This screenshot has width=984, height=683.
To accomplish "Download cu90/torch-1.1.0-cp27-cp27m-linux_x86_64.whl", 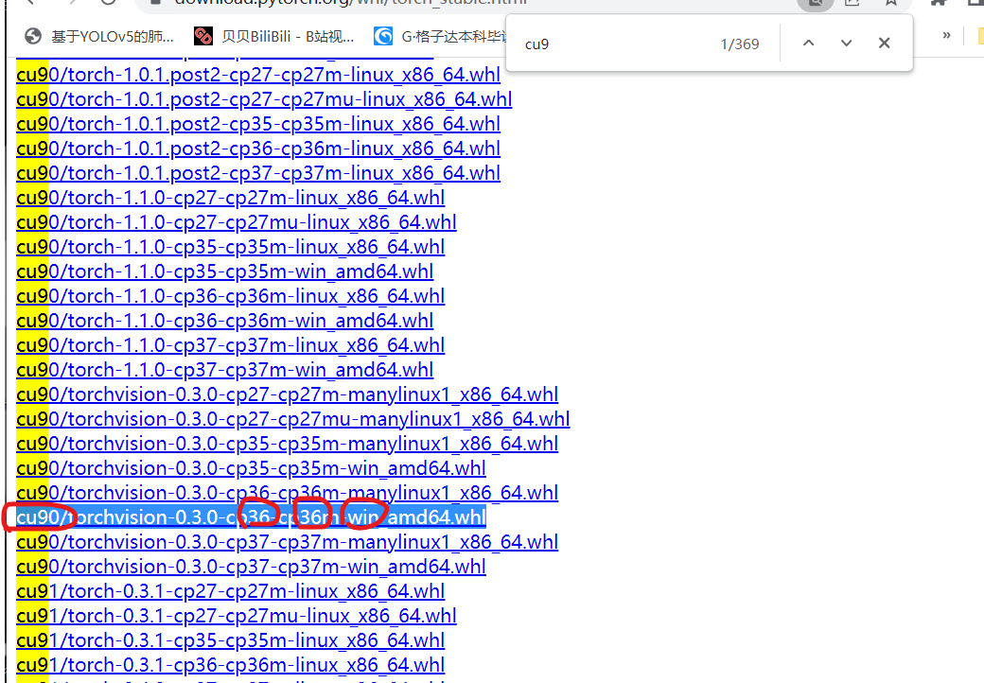I will [x=230, y=198].
